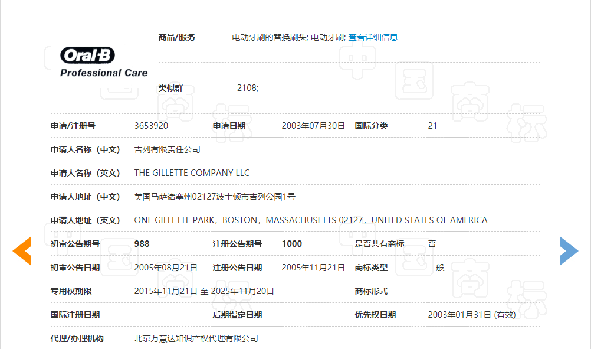Select goods text 电动牙刷的替换刷头; 电动牙刷;
Image resolution: width=591 pixels, height=349 pixels.
point(288,37)
